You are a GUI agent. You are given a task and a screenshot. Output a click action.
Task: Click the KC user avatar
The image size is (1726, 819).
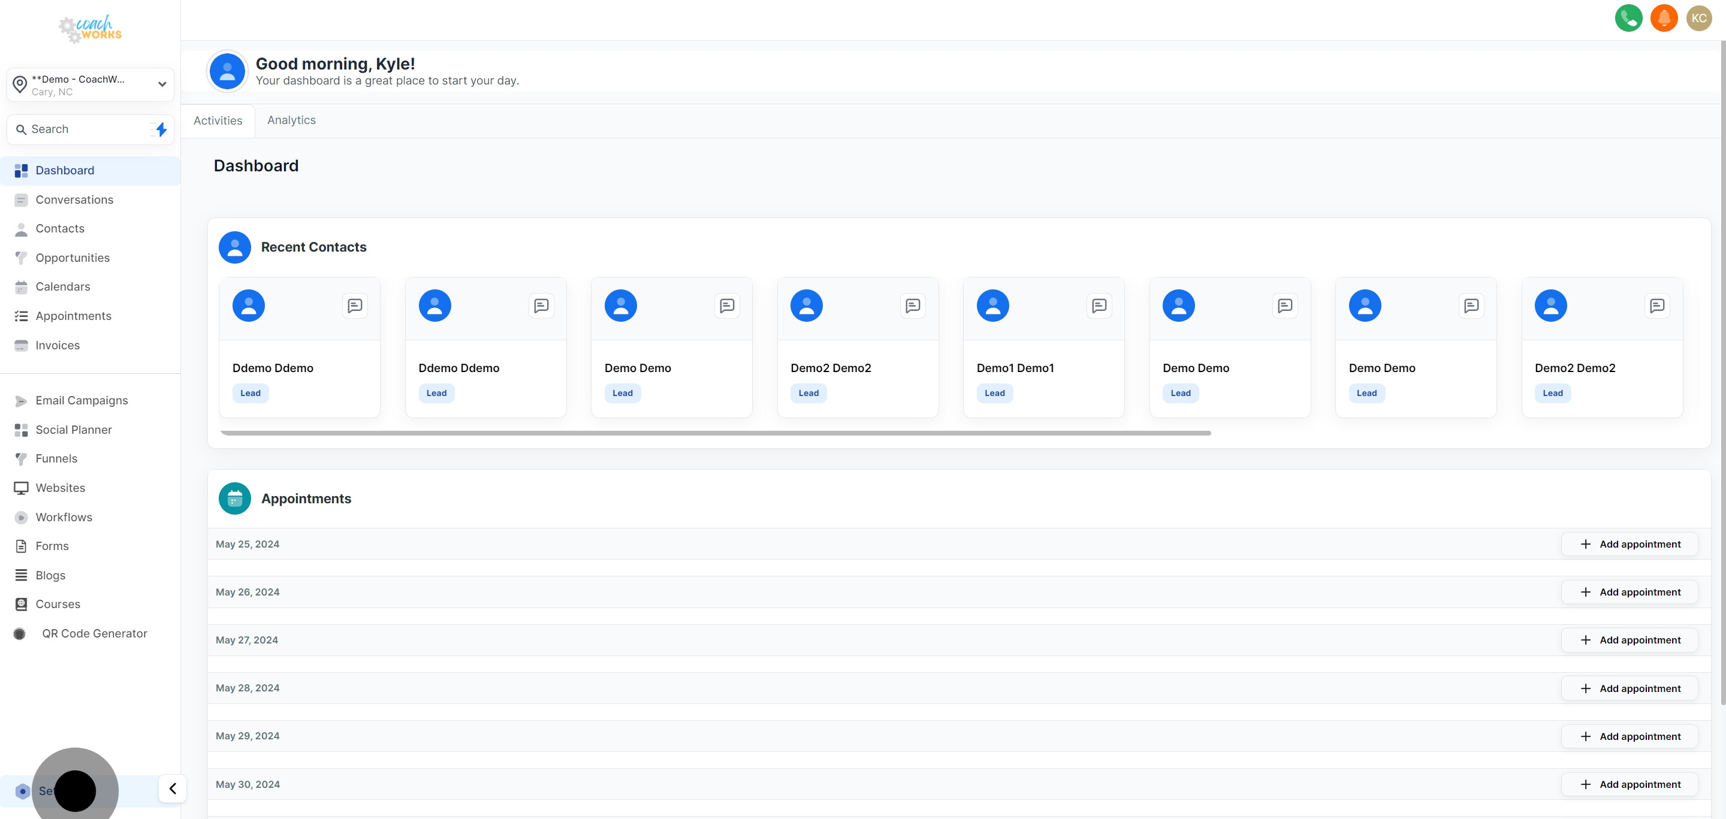(1698, 18)
